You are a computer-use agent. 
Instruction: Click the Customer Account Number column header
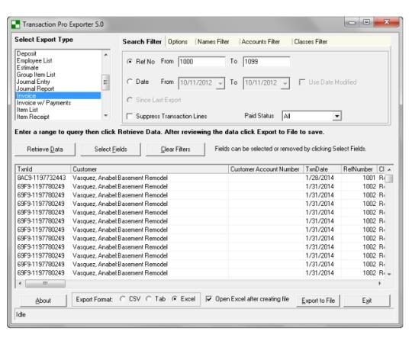(x=266, y=169)
